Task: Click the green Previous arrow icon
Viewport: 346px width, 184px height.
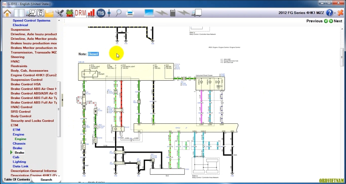Action: tap(326, 21)
